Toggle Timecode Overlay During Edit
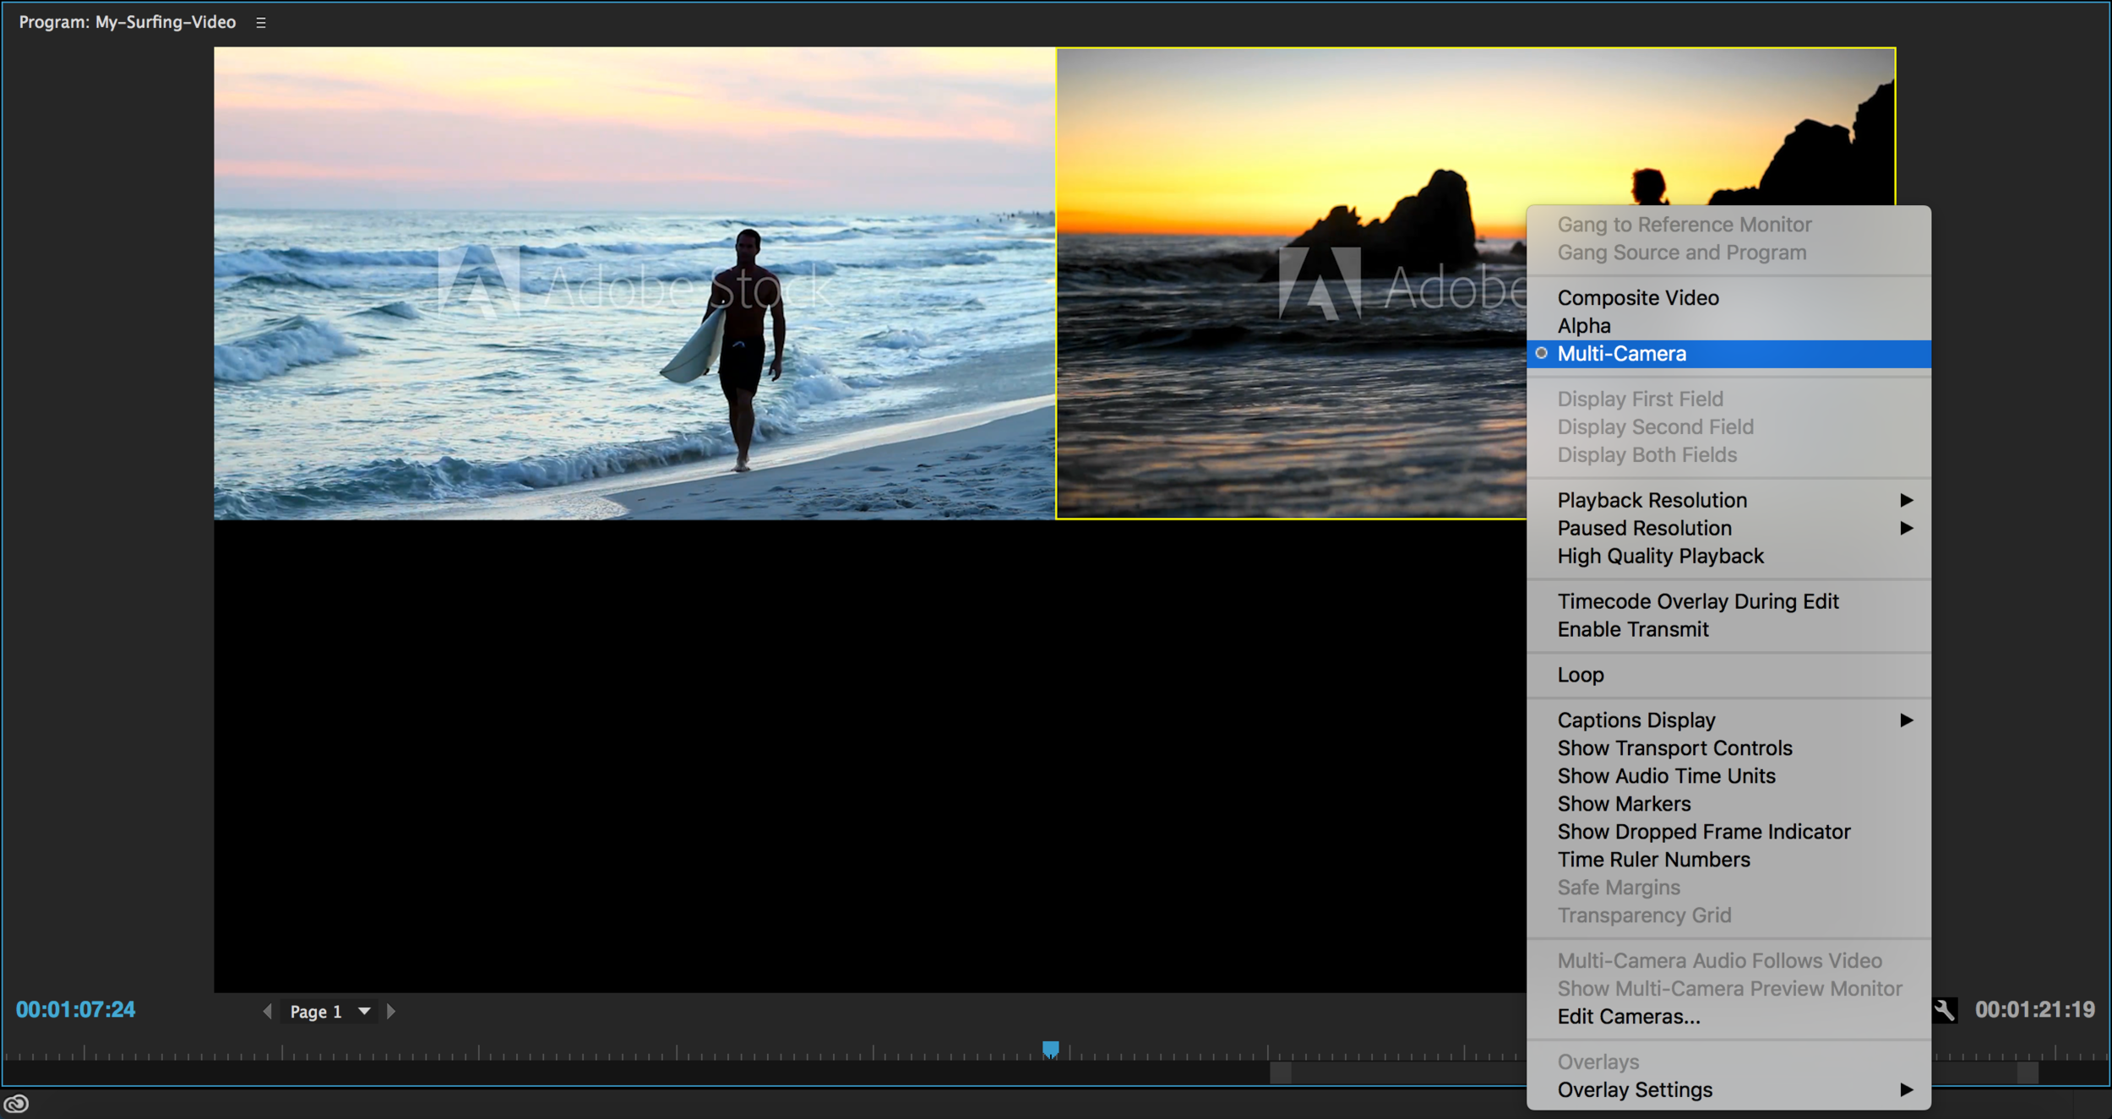Image resolution: width=2112 pixels, height=1119 pixels. (x=1728, y=601)
